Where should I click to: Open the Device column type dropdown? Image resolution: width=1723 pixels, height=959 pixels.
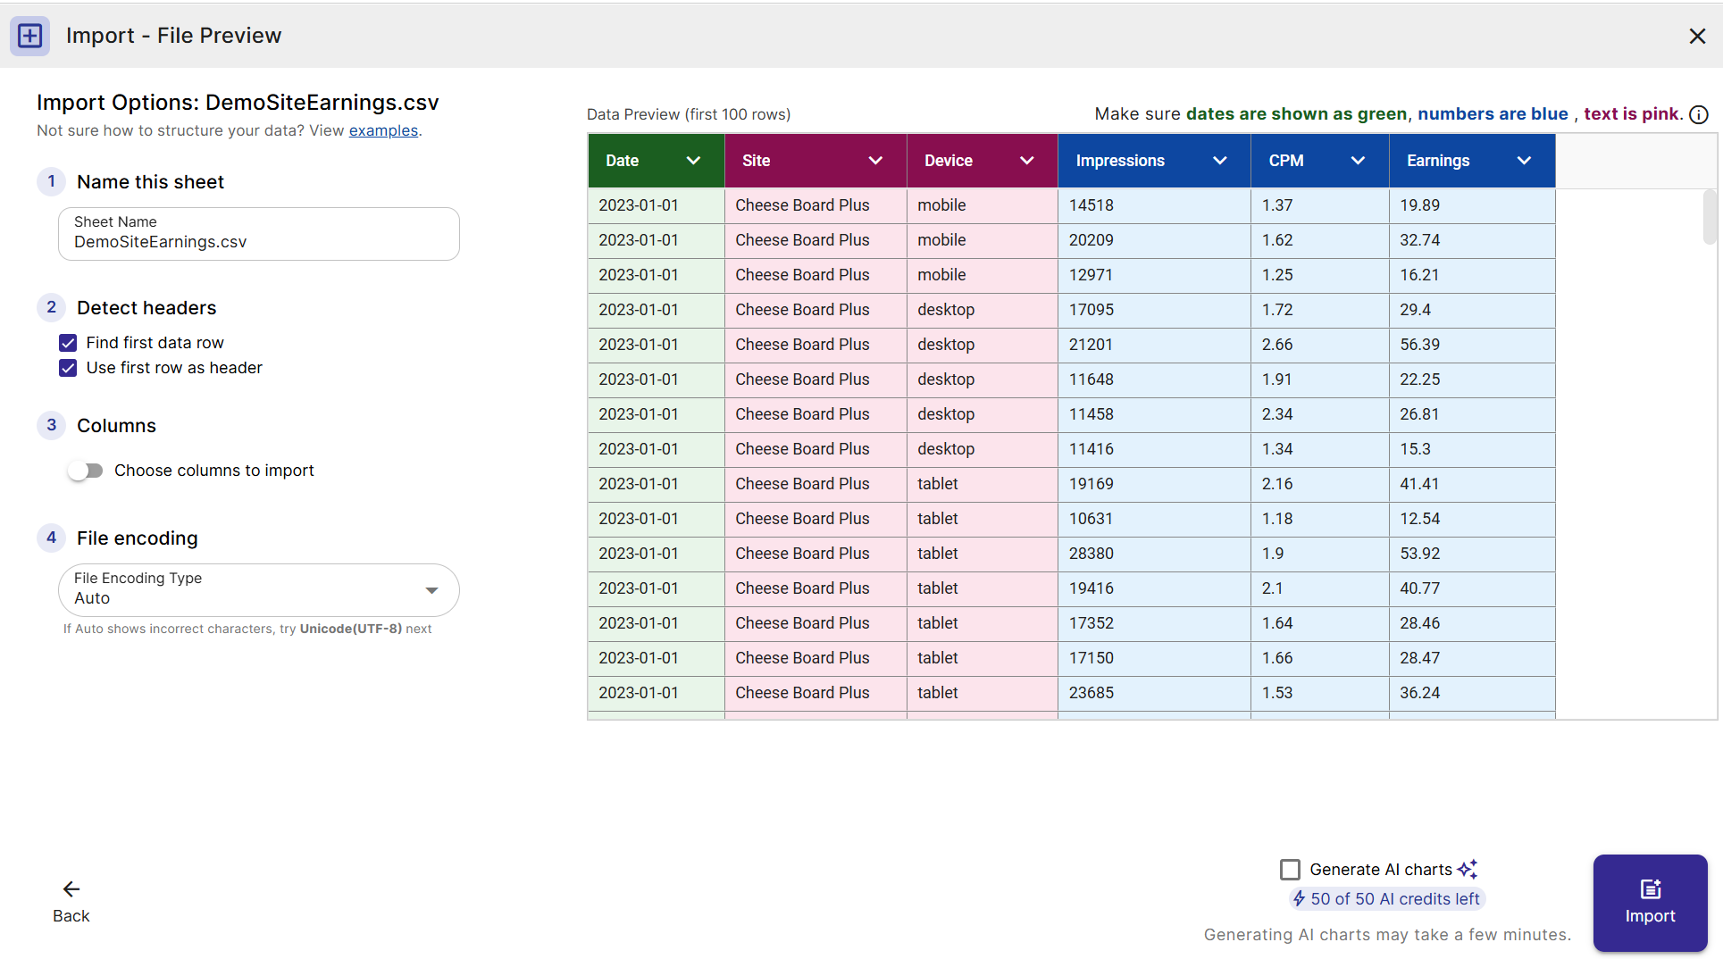pos(1027,161)
